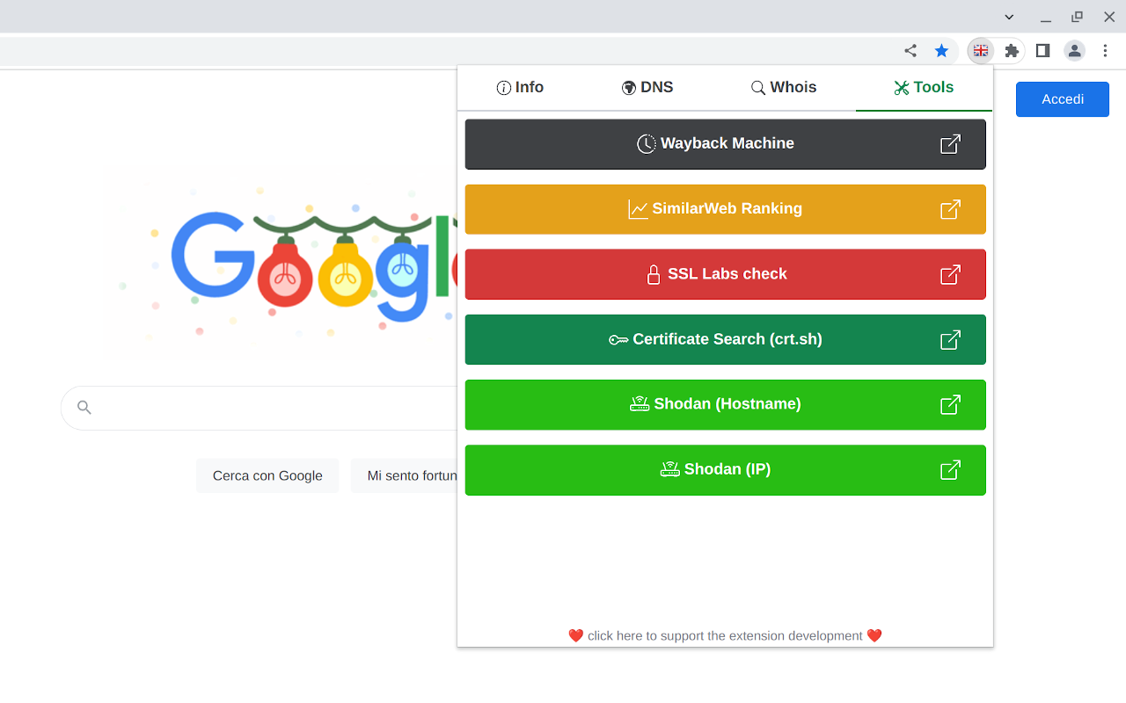Image resolution: width=1126 pixels, height=703 pixels.
Task: Click the Cerca con Google button
Action: point(267,475)
